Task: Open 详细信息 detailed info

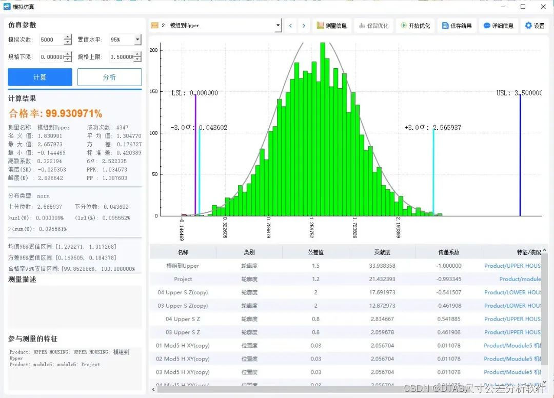Action: click(x=499, y=26)
